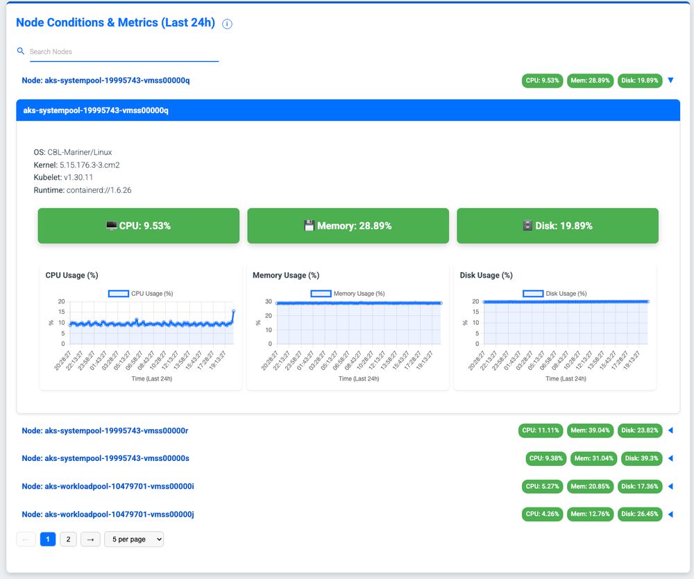694x579 pixels.
Task: Click the OS: CBL-Mariner/Linux line
Action: (73, 152)
